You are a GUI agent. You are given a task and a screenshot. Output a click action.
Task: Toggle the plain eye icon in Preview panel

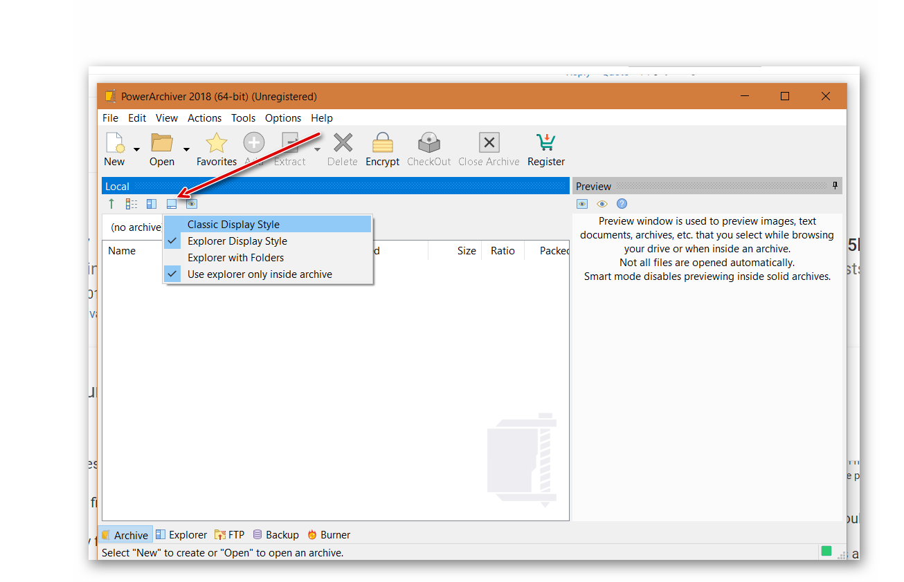(602, 204)
